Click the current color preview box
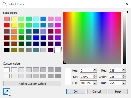Viewport: 131px width, 98px height. coord(68,76)
